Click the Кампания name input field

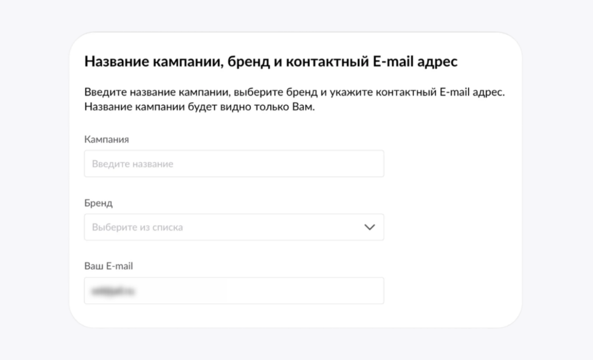[234, 164]
